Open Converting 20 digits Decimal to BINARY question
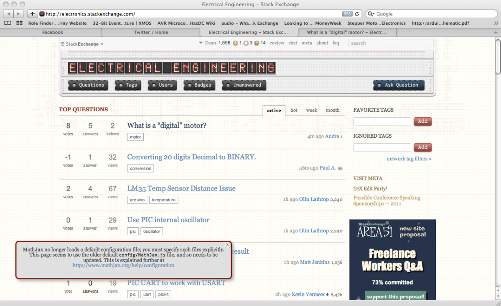 191,157
